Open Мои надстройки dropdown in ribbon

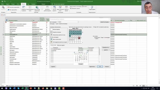point(13,10)
